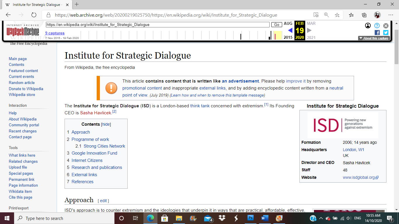Viewport: 399px width, 224px height.
Task: Click the ISD logo image in infobox
Action: 343,125
